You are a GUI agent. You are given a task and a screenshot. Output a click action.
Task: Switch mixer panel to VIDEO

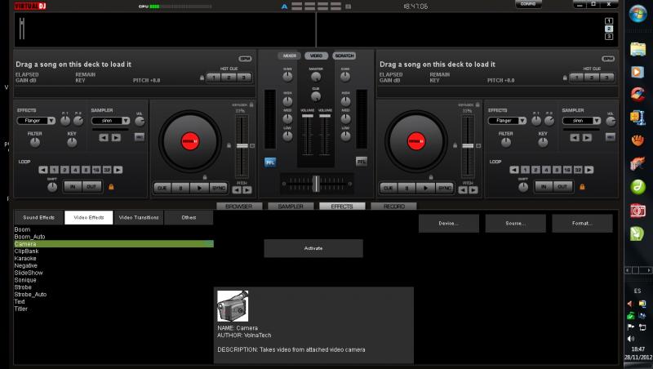click(316, 56)
